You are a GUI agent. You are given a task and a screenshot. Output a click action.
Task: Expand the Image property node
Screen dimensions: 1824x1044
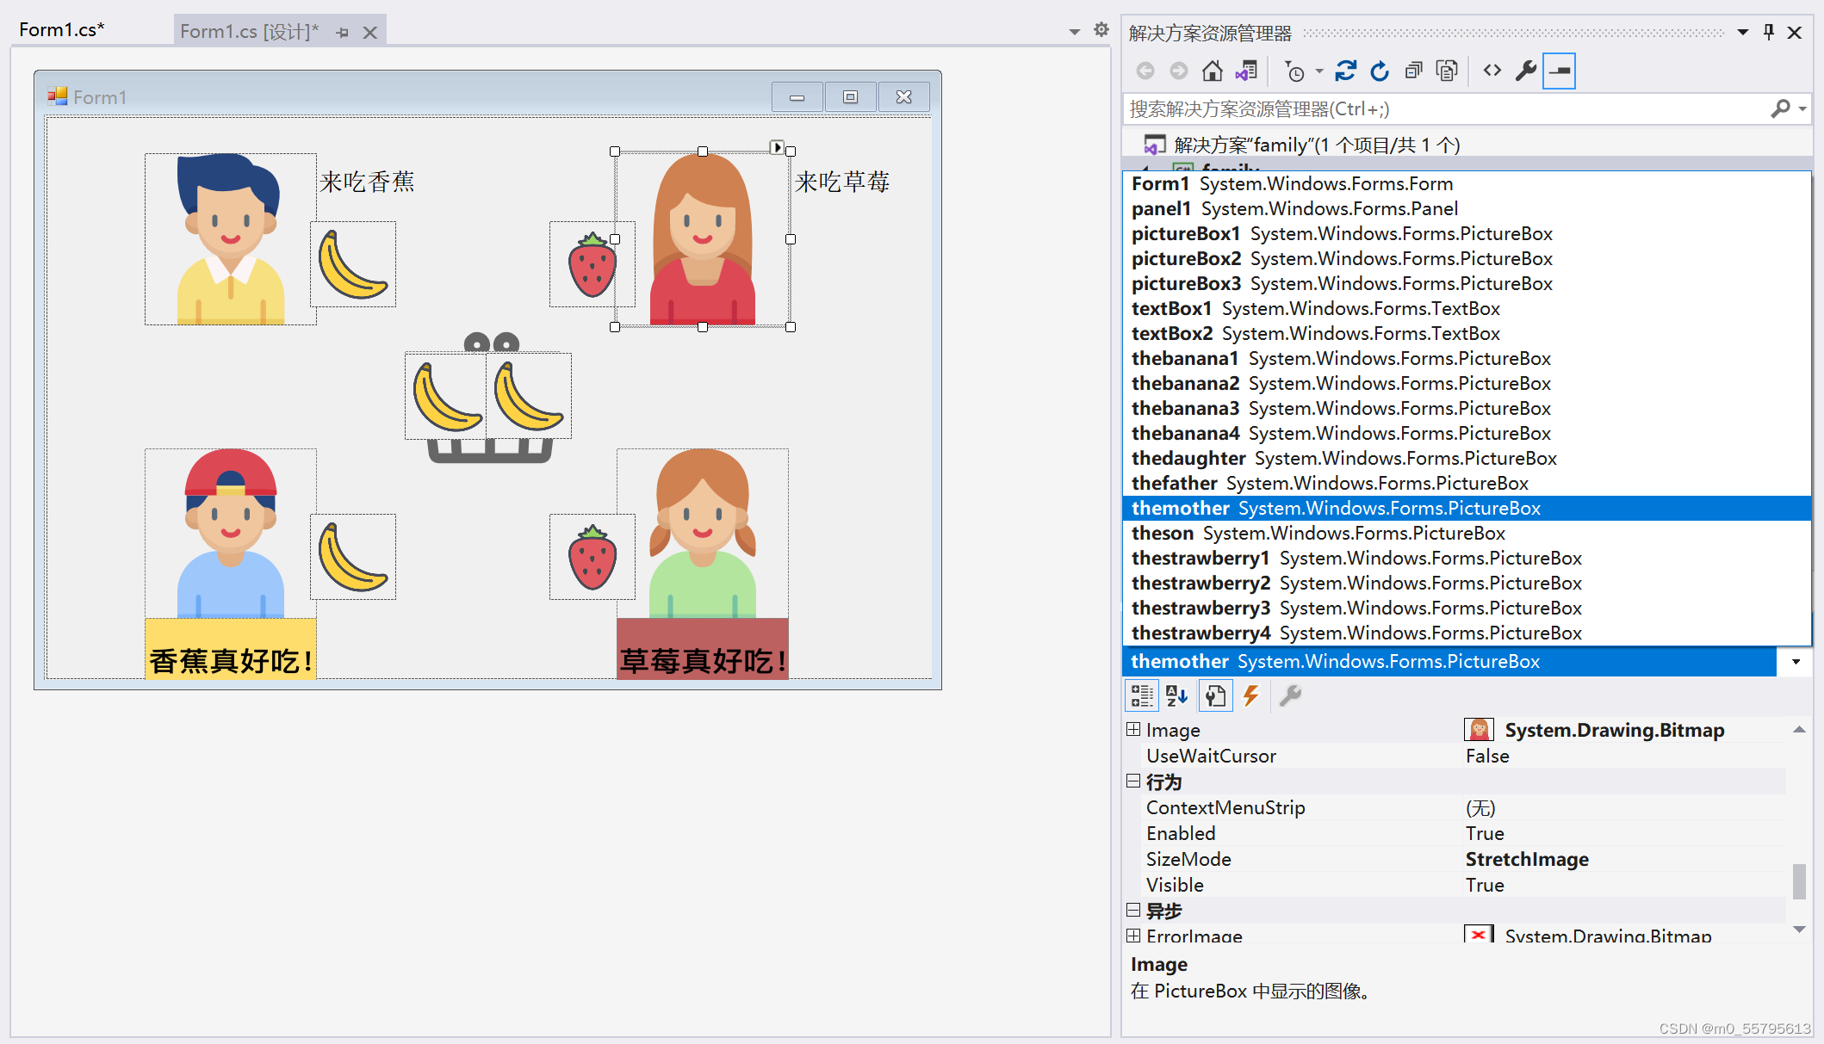click(x=1133, y=730)
